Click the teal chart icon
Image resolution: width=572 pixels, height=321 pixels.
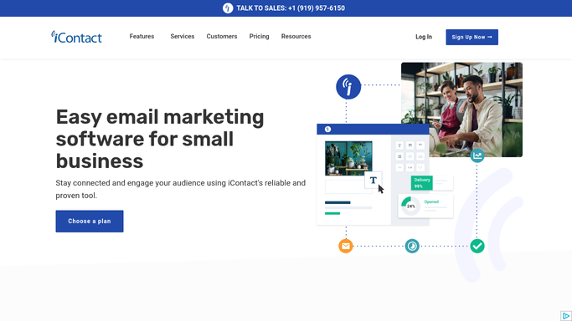point(477,155)
